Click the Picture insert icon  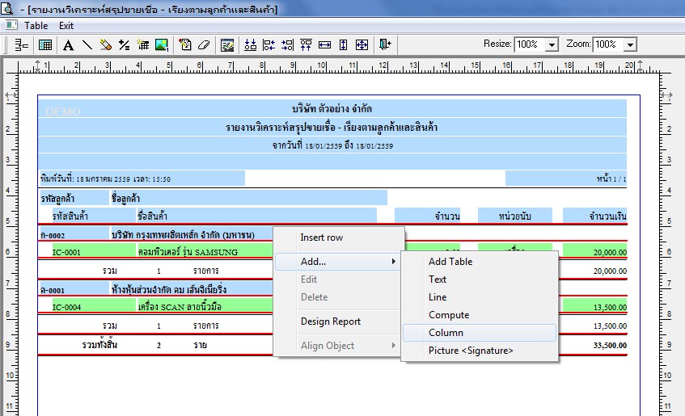coord(162,45)
